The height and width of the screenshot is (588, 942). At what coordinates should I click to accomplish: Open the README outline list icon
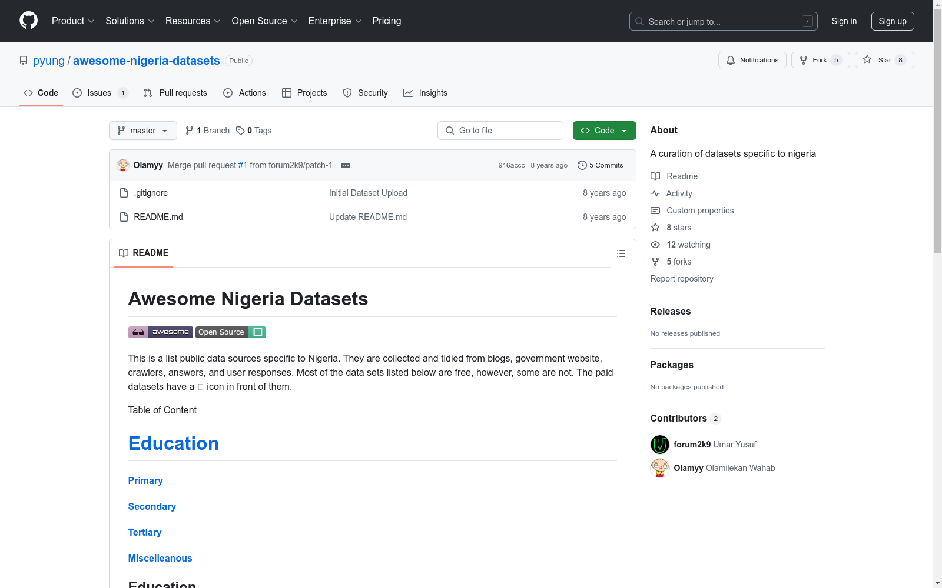pos(621,253)
